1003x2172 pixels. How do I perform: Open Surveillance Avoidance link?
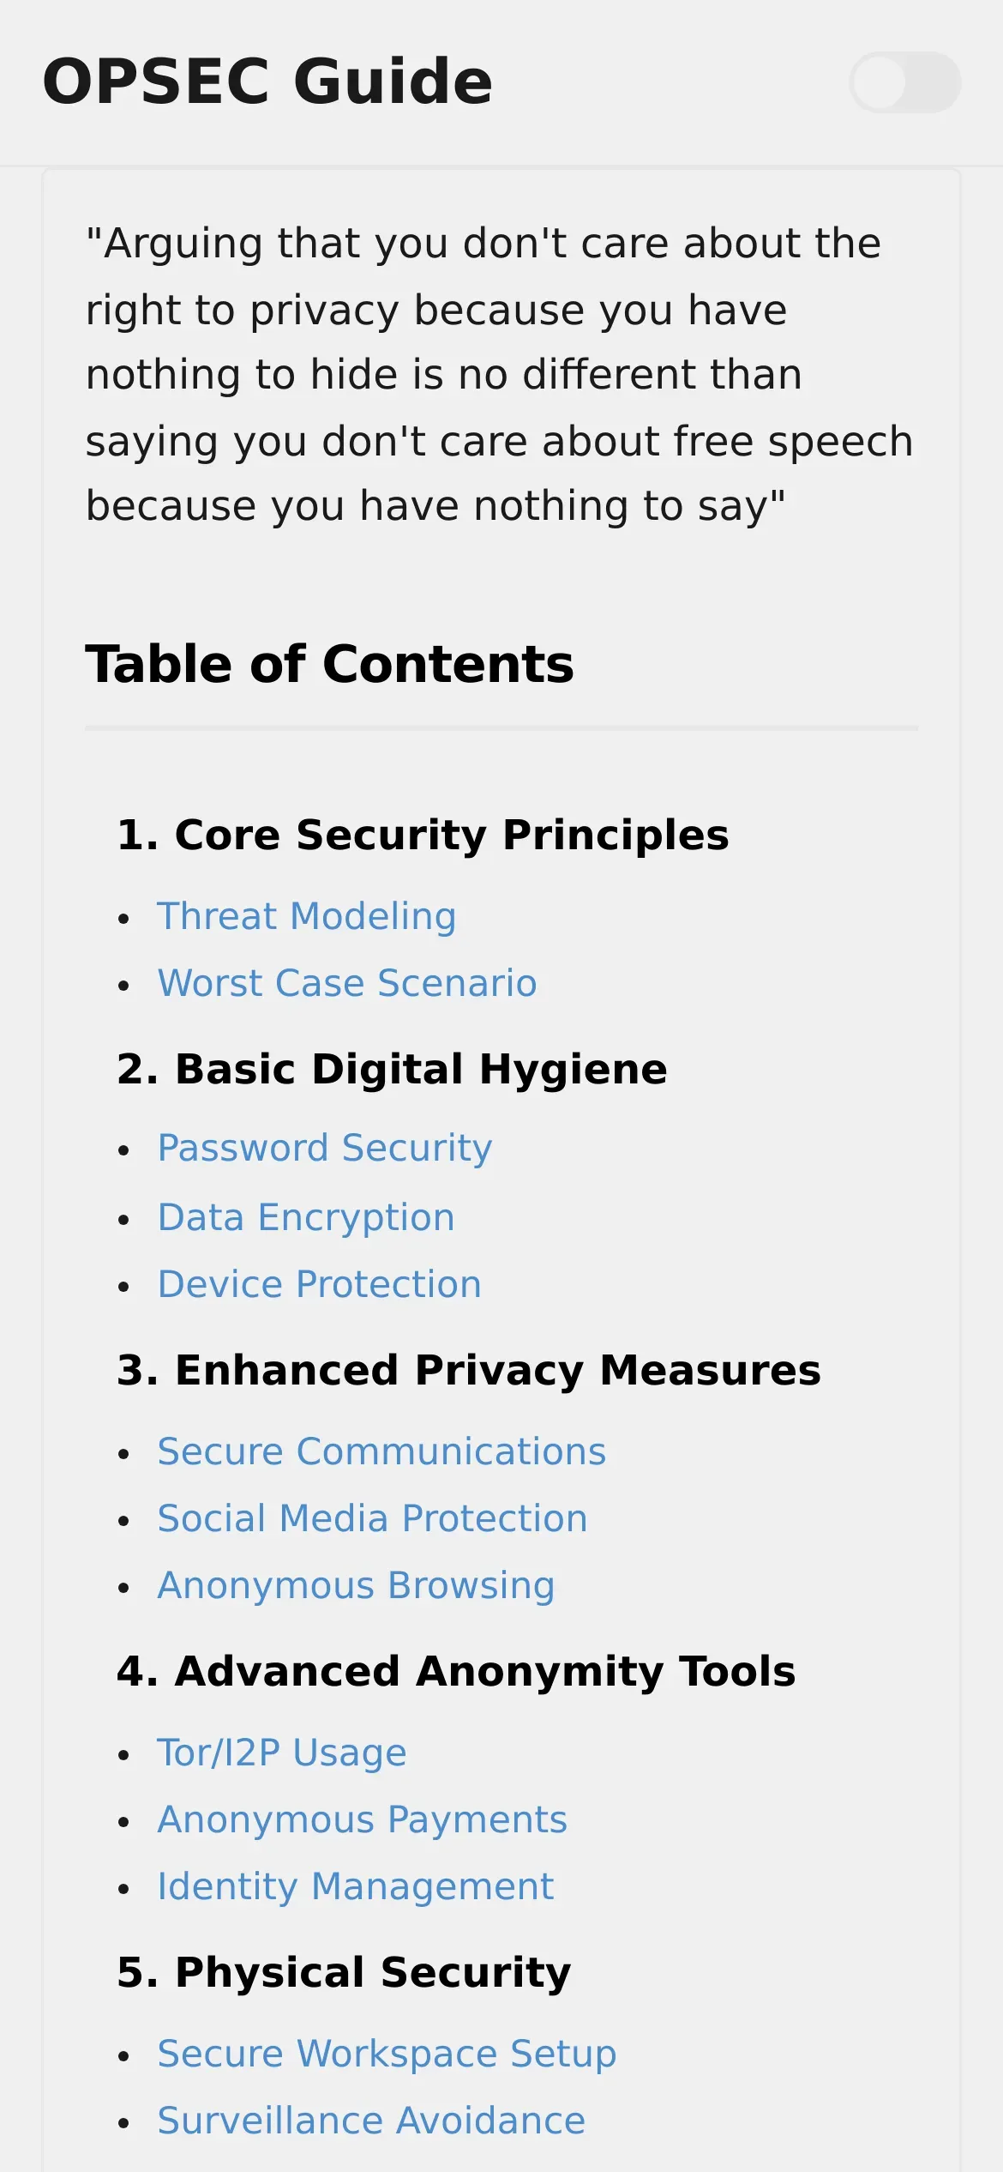tap(371, 2121)
